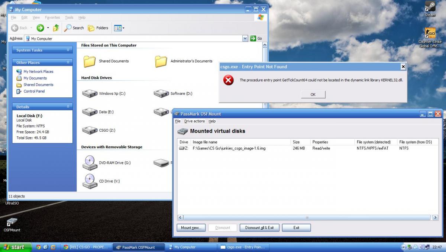The width and height of the screenshot is (446, 252).
Task: Click the 22:47 system clock
Action: [x=437, y=247]
